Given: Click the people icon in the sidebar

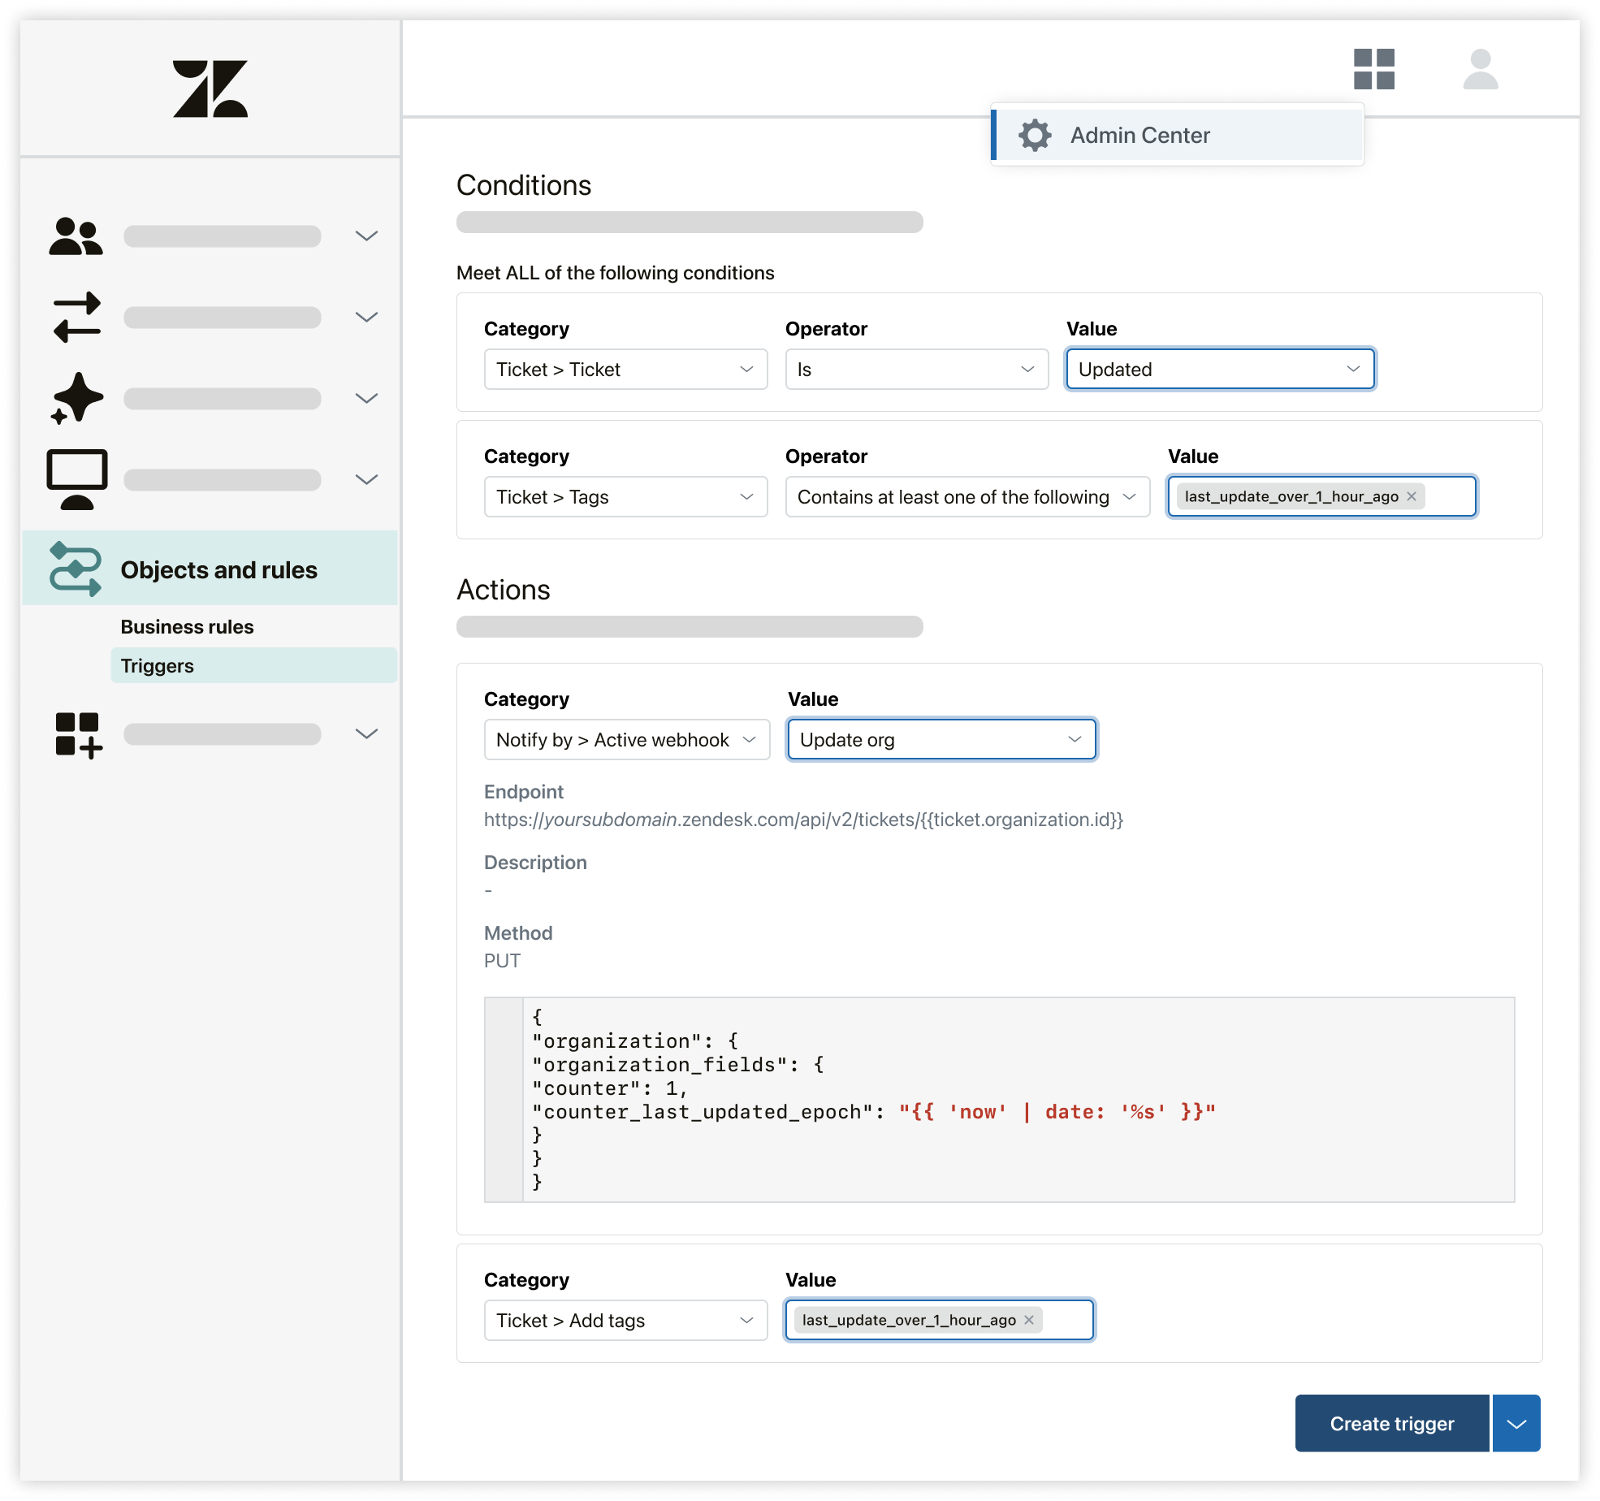Looking at the screenshot, I should 76,236.
